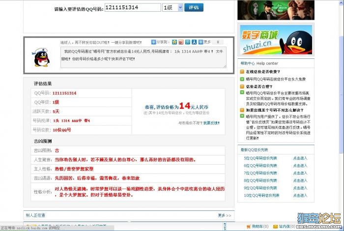Viewport: 344px width, 231px height.
Task: Click 点击进入 for 5位QQ list
Action: tap(300, 158)
